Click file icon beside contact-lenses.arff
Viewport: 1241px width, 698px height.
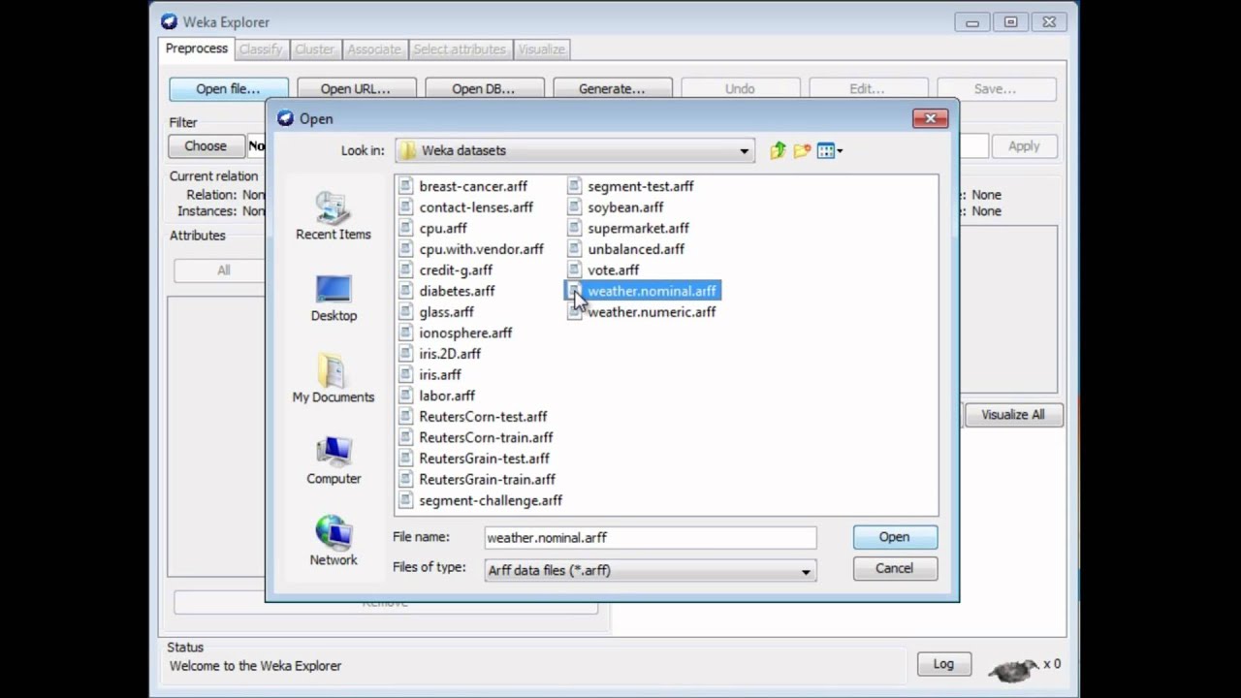coord(406,206)
